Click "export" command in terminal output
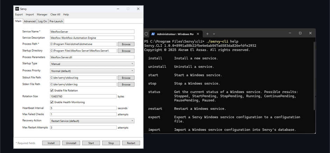This screenshot has height=153, width=330. coord(154,117)
